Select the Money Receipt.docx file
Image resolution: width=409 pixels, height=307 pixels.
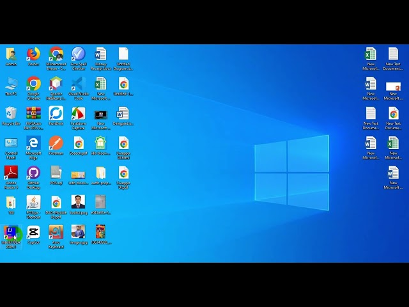tap(101, 58)
